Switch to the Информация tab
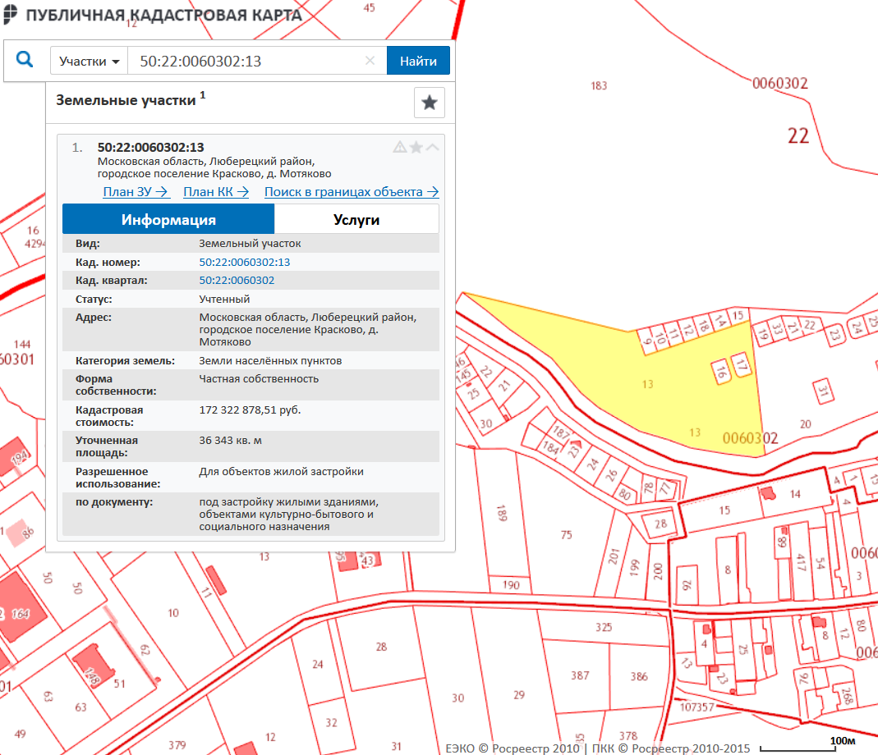The width and height of the screenshot is (878, 755). pyautogui.click(x=168, y=220)
